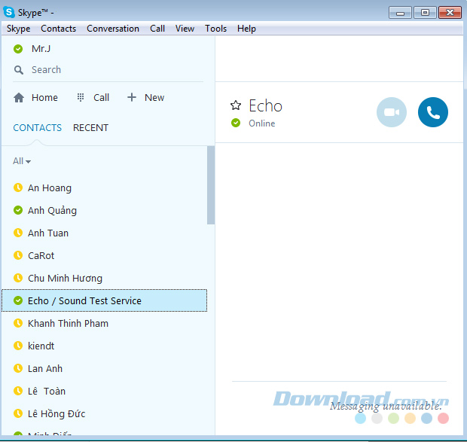Select contact An Hoang
The height and width of the screenshot is (442, 467).
[104, 187]
